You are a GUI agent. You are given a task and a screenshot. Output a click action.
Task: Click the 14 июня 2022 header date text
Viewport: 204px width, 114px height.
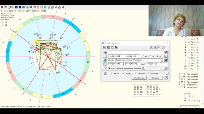point(7,11)
